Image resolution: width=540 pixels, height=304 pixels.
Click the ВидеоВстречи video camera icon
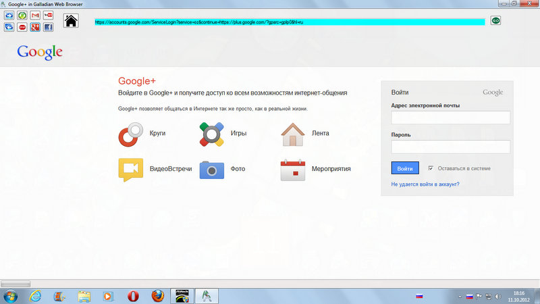[130, 170]
